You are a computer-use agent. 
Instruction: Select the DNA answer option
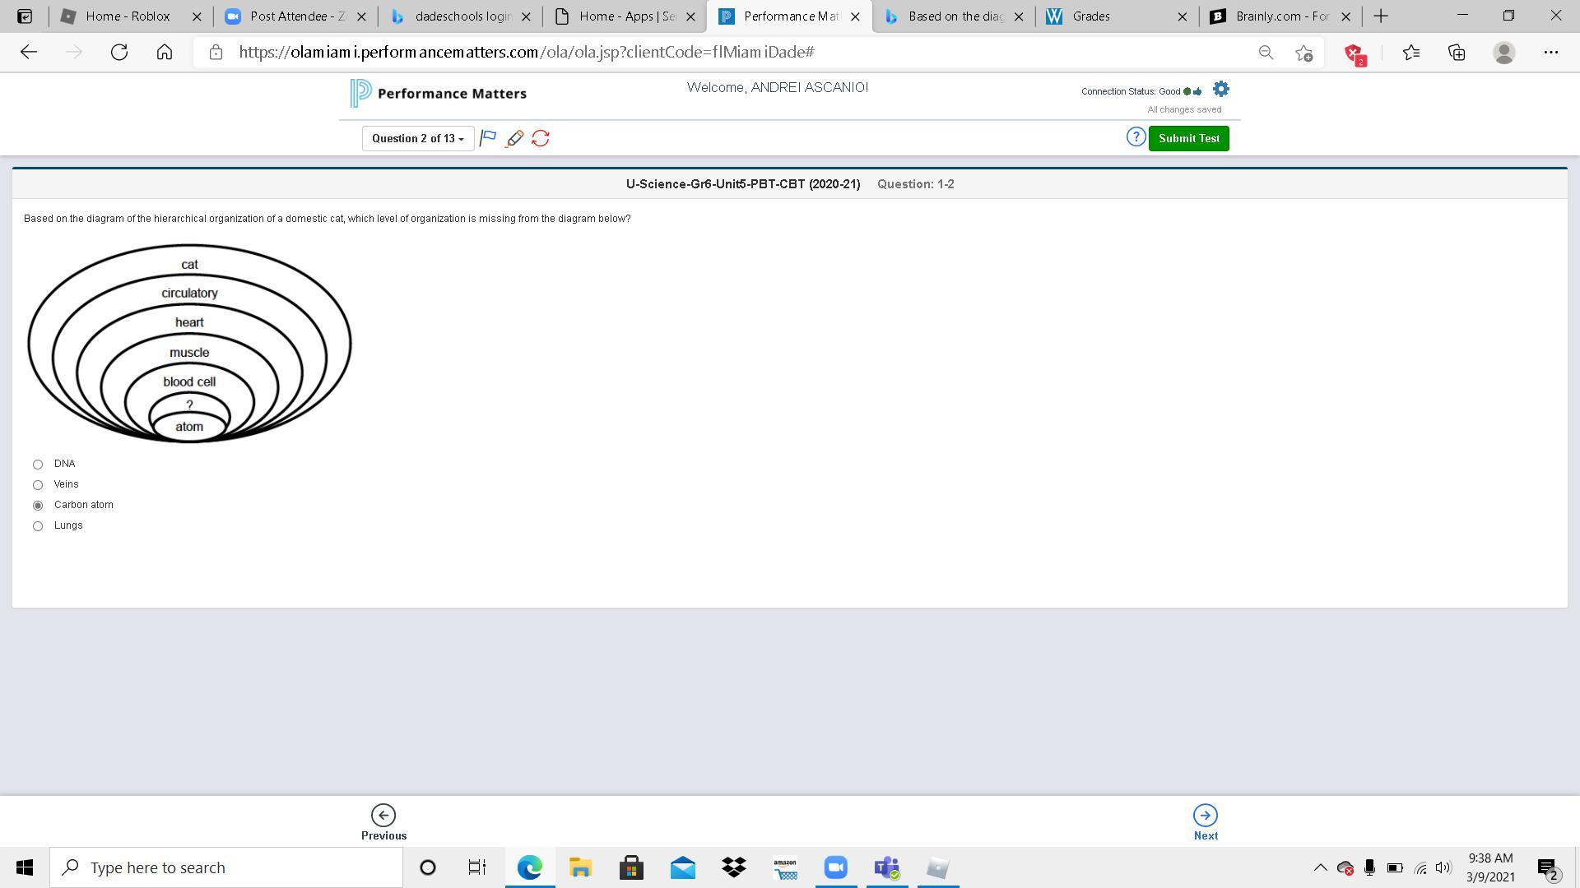click(x=38, y=465)
